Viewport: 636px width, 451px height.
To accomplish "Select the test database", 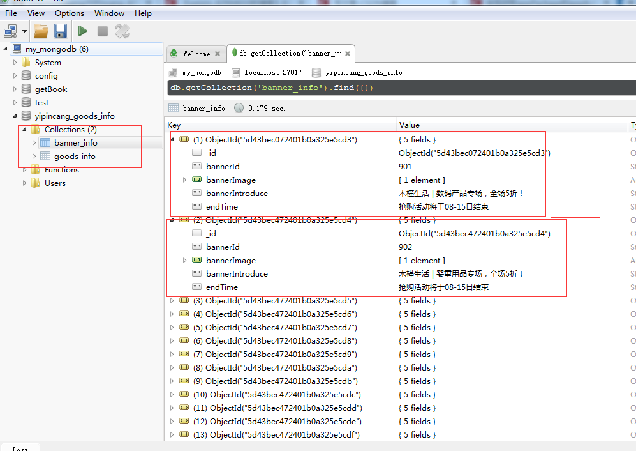I will (41, 102).
